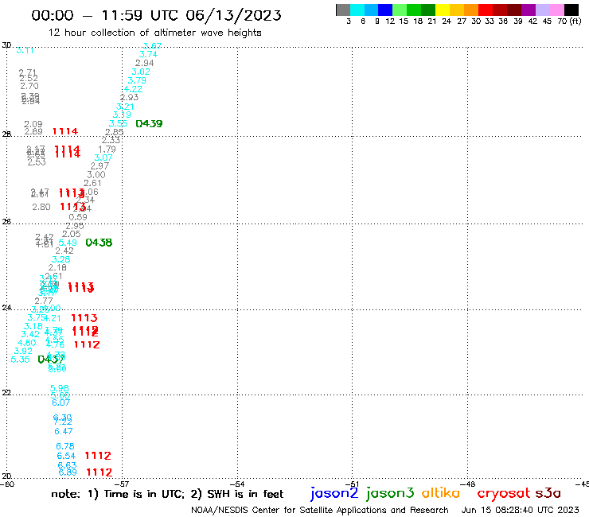This screenshot has width=589, height=517.
Task: Click the yellow swatch in the color legend
Action: 443,10
